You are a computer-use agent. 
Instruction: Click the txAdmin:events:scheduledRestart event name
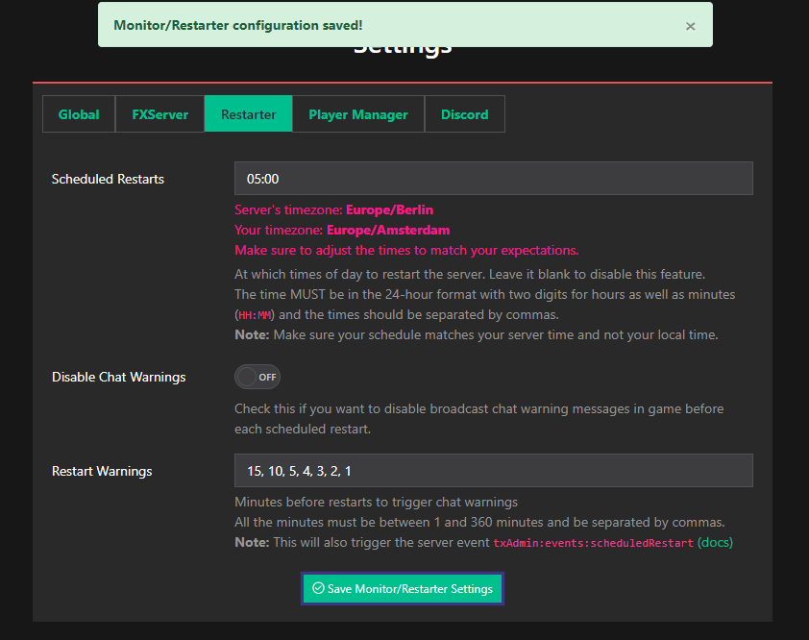(593, 543)
